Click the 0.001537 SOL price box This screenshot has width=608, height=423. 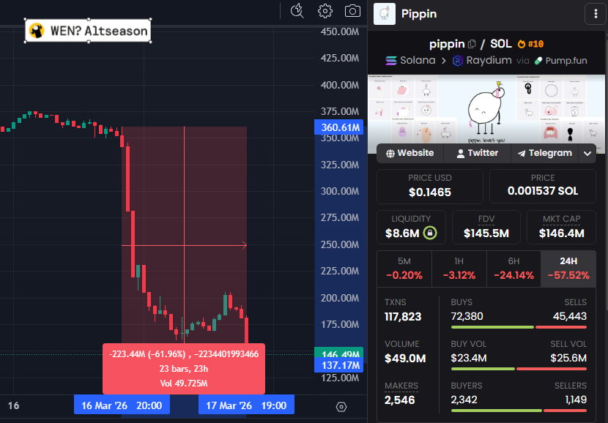pyautogui.click(x=543, y=187)
